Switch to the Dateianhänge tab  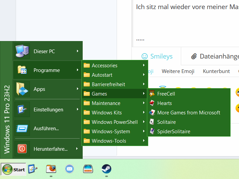[215, 56]
